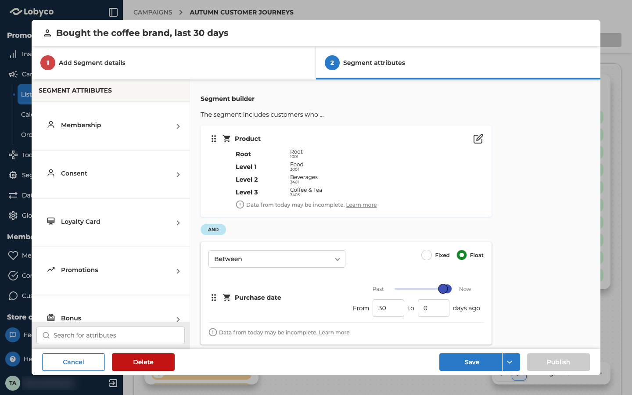Toggle the AND operator chip
This screenshot has height=395, width=632.
coord(213,230)
